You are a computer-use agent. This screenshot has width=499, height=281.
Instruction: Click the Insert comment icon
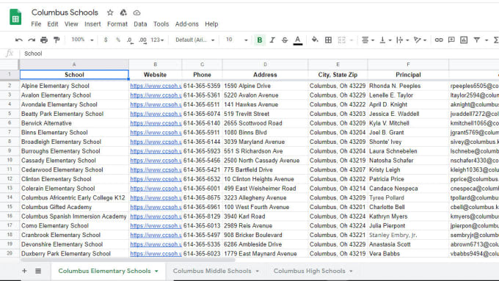click(x=451, y=40)
